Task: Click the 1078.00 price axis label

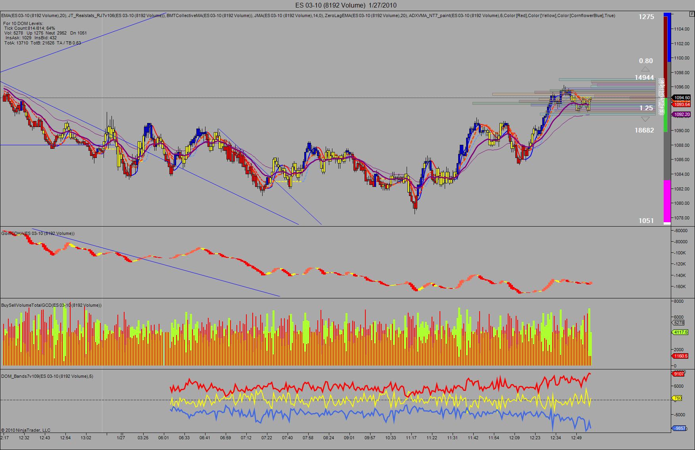Action: coord(681,218)
